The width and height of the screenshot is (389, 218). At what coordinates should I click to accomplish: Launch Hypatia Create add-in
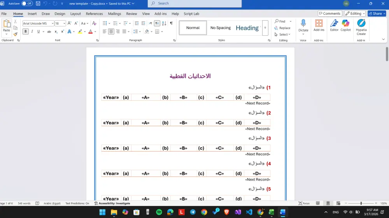coord(361,23)
